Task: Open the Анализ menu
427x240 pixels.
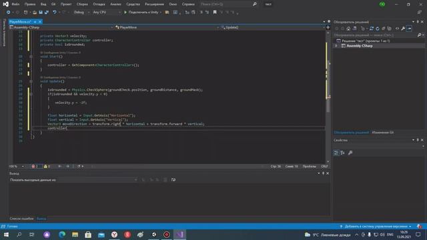Action: [x=115, y=4]
